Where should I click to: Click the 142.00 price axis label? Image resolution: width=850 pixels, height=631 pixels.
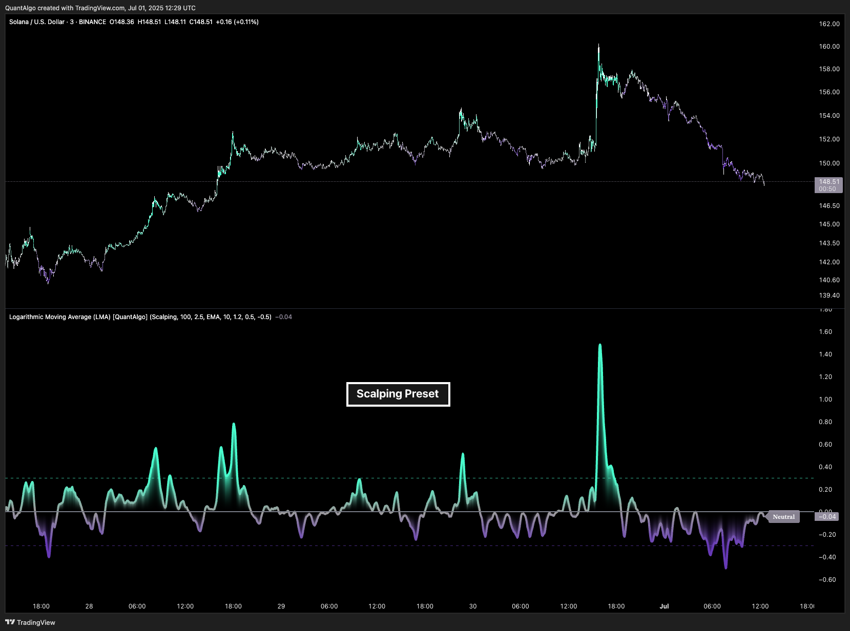[x=830, y=262]
